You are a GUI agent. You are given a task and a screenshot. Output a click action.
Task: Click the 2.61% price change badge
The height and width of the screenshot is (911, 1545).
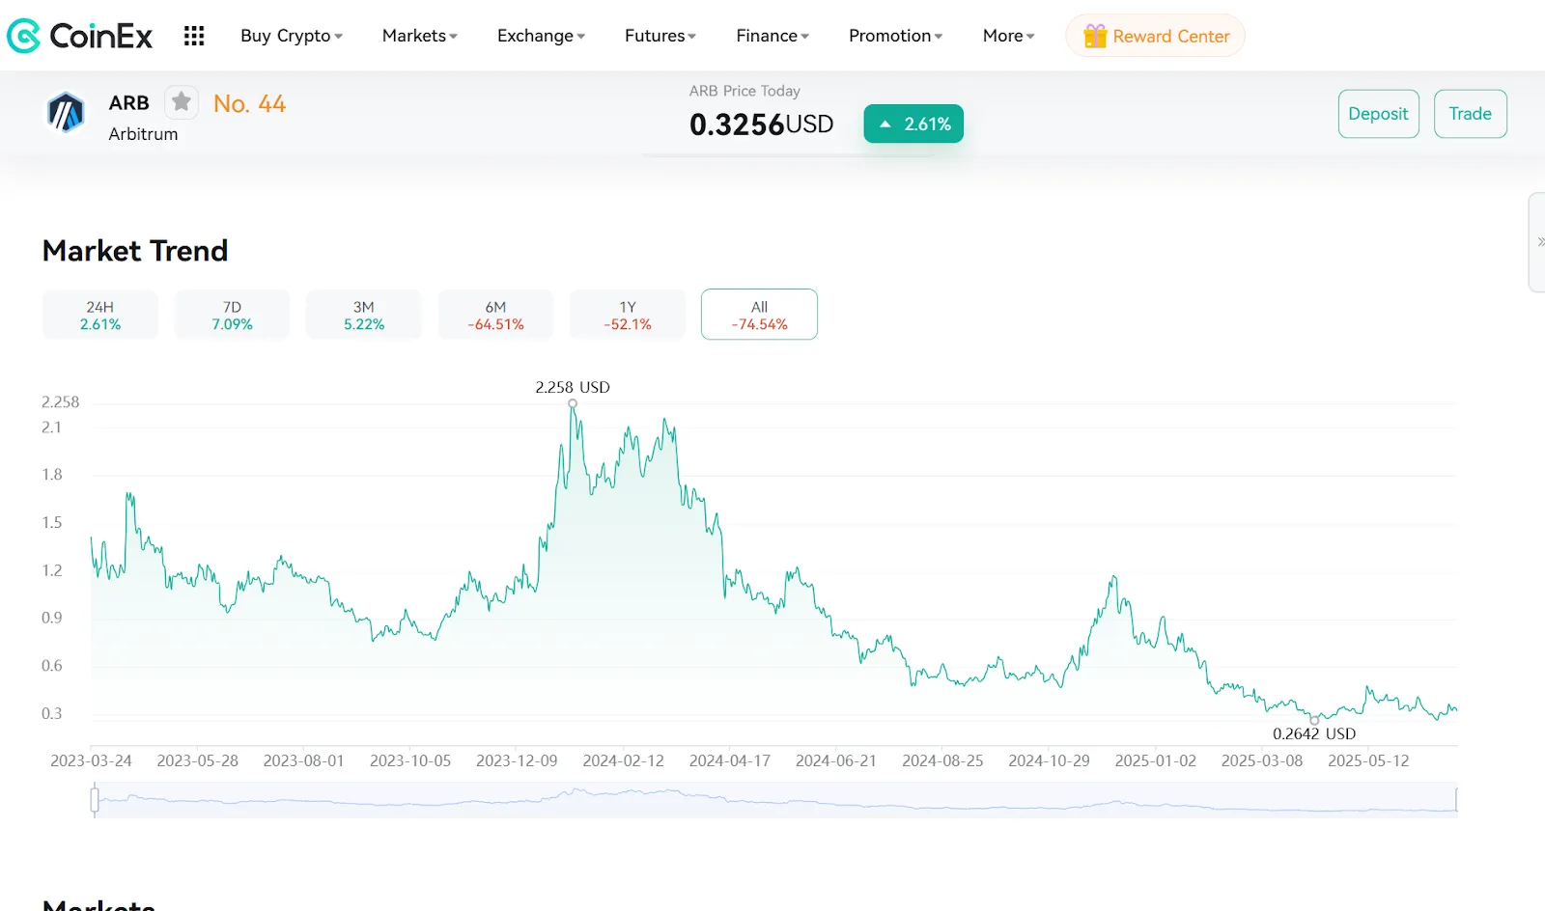[x=913, y=124]
